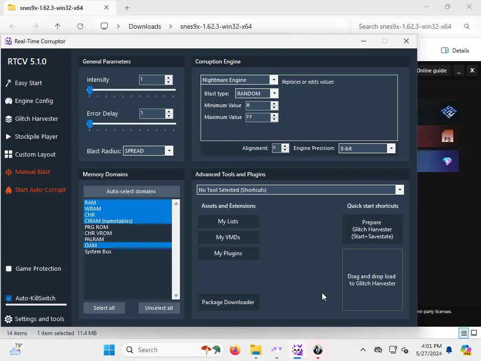Click Auto-select domains button
The height and width of the screenshot is (361, 481).
132,191
